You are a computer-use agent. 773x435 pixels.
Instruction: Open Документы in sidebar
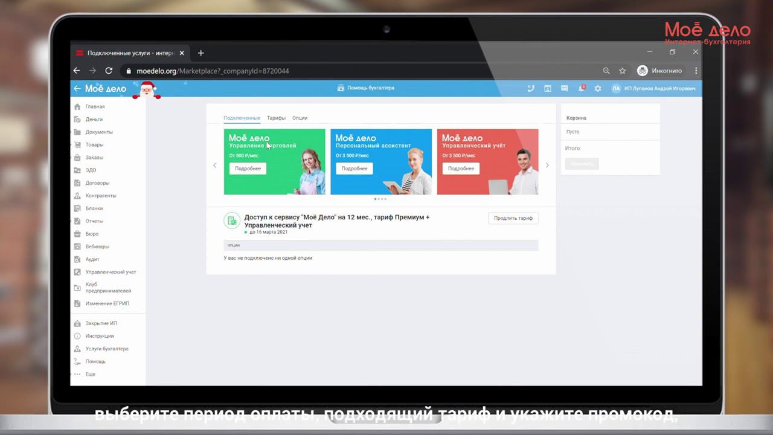[x=99, y=132]
